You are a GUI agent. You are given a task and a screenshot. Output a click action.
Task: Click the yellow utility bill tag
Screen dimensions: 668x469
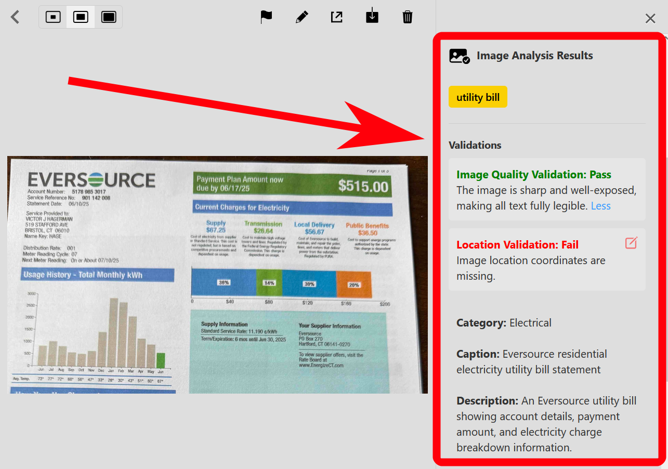[x=478, y=97]
